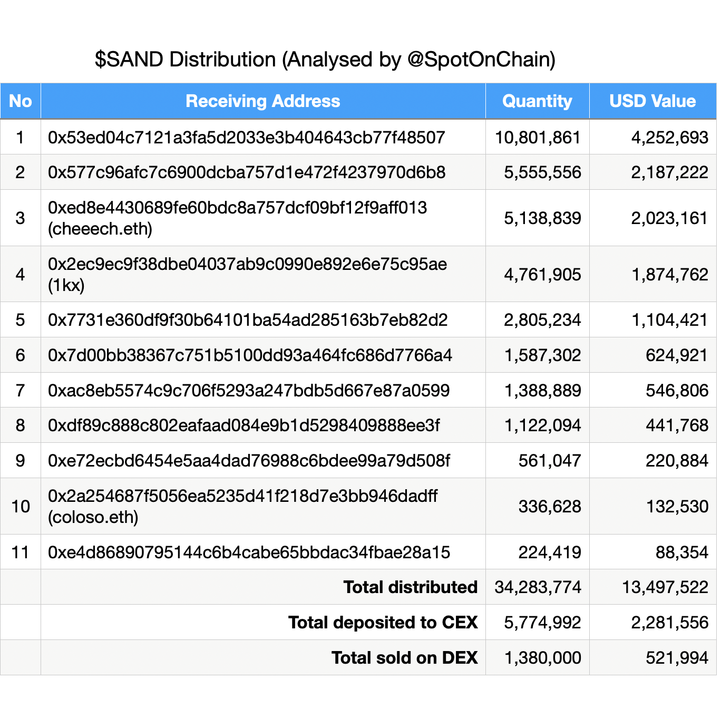Click the 'No' column header
The height and width of the screenshot is (718, 721).
coord(21,101)
